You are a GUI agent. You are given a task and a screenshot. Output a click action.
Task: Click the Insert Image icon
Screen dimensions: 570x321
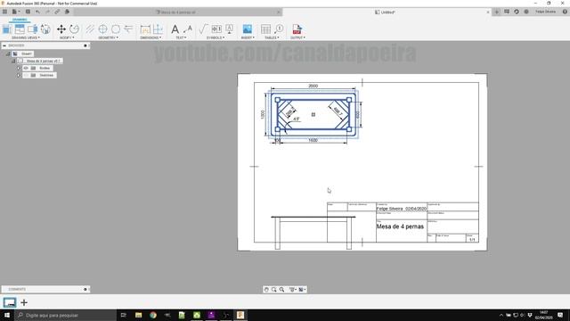click(x=248, y=29)
